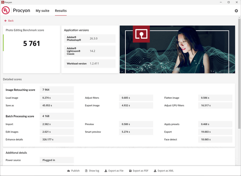
Task: Close the Procyon window
Action: pos(237,2)
